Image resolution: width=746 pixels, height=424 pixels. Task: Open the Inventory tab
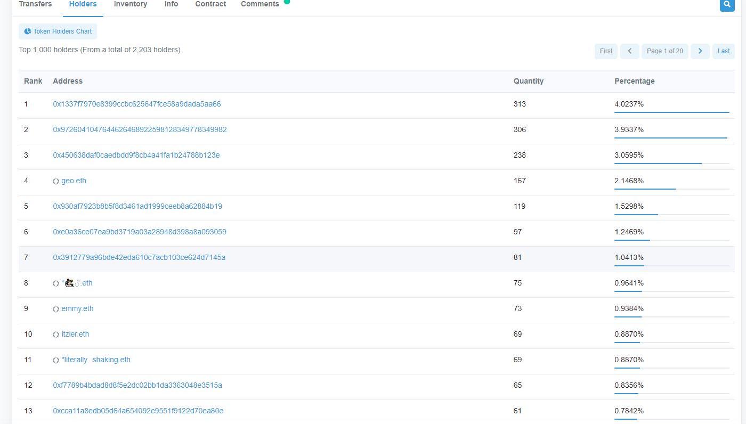click(131, 4)
